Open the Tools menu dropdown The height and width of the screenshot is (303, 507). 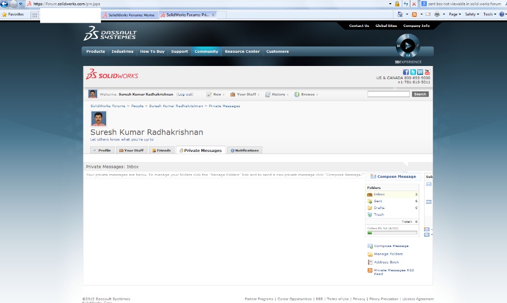(x=490, y=14)
